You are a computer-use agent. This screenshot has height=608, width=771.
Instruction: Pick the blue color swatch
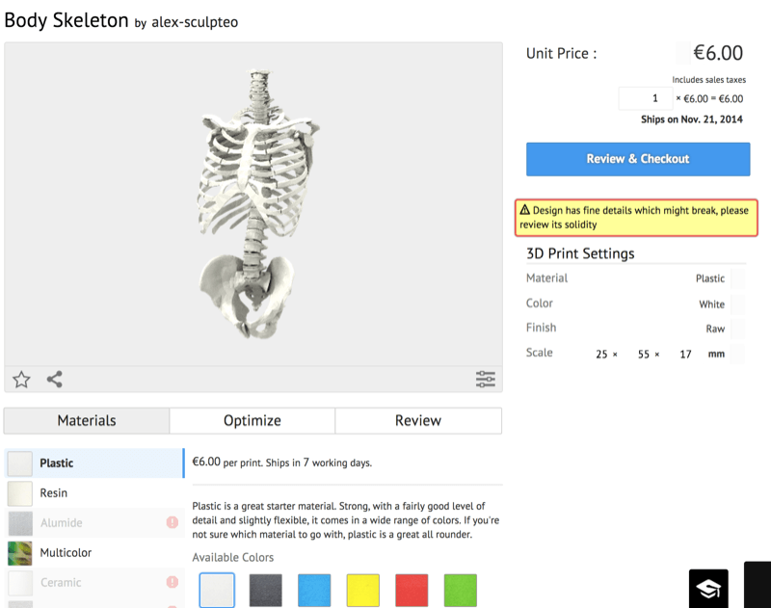314,590
